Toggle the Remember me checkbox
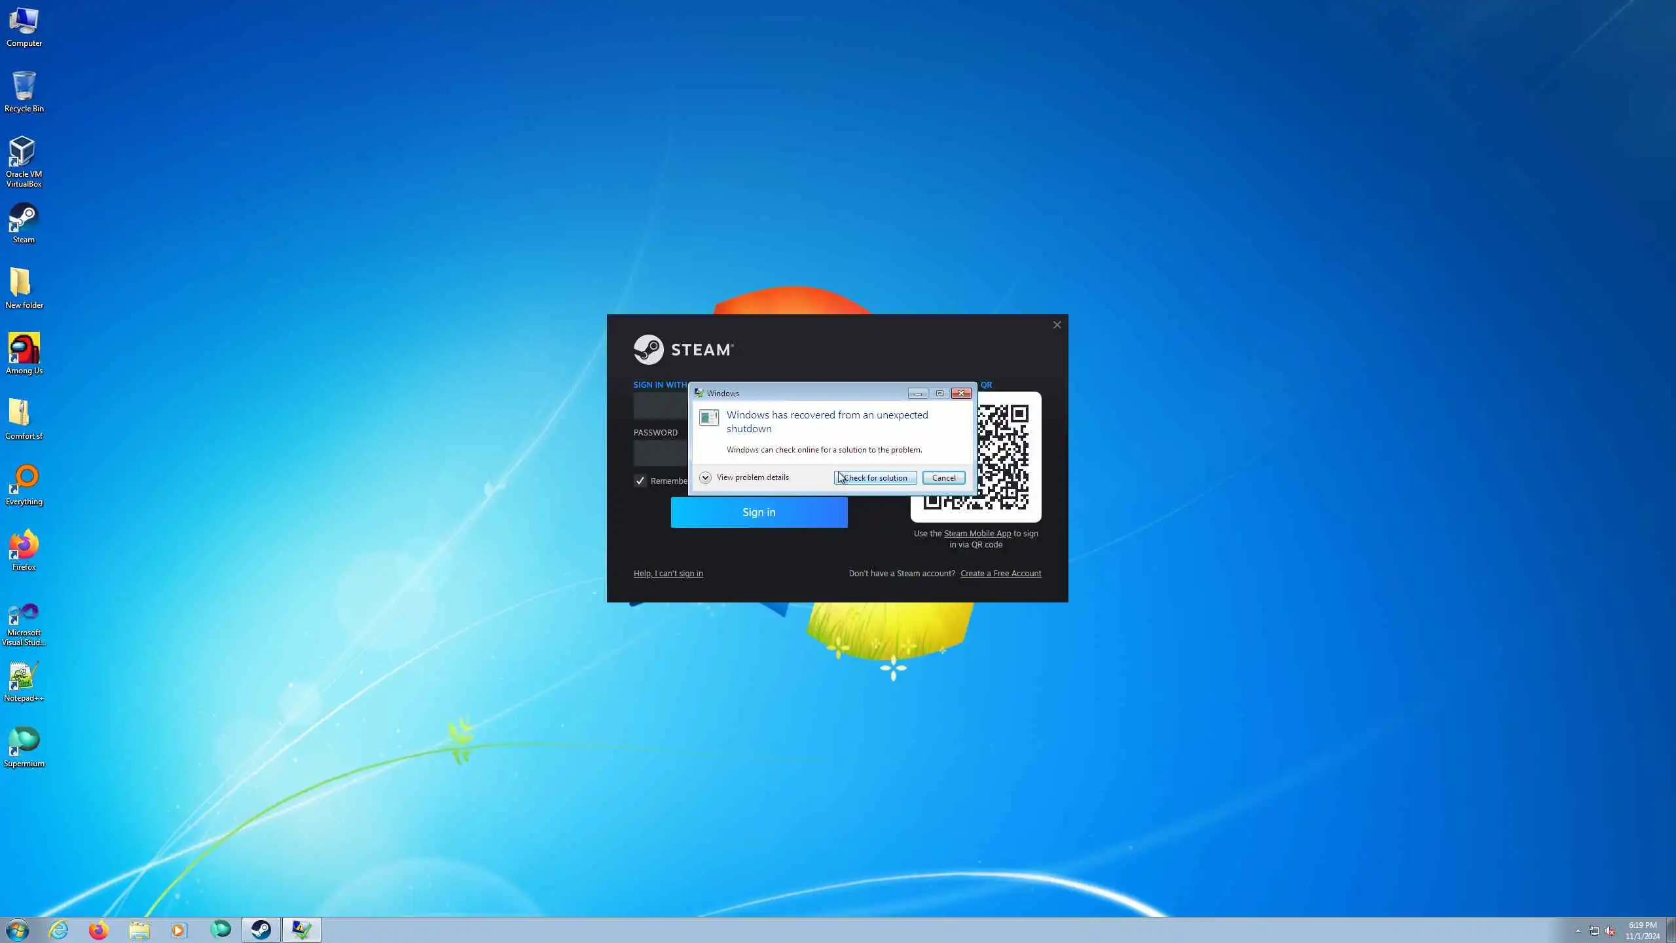The width and height of the screenshot is (1676, 943). coord(640,481)
